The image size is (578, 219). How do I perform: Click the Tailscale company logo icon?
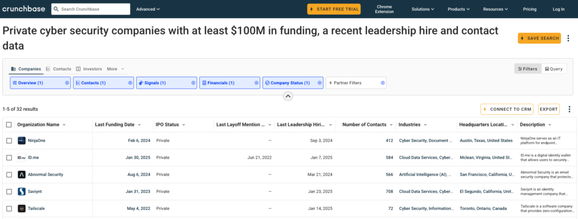click(22, 208)
